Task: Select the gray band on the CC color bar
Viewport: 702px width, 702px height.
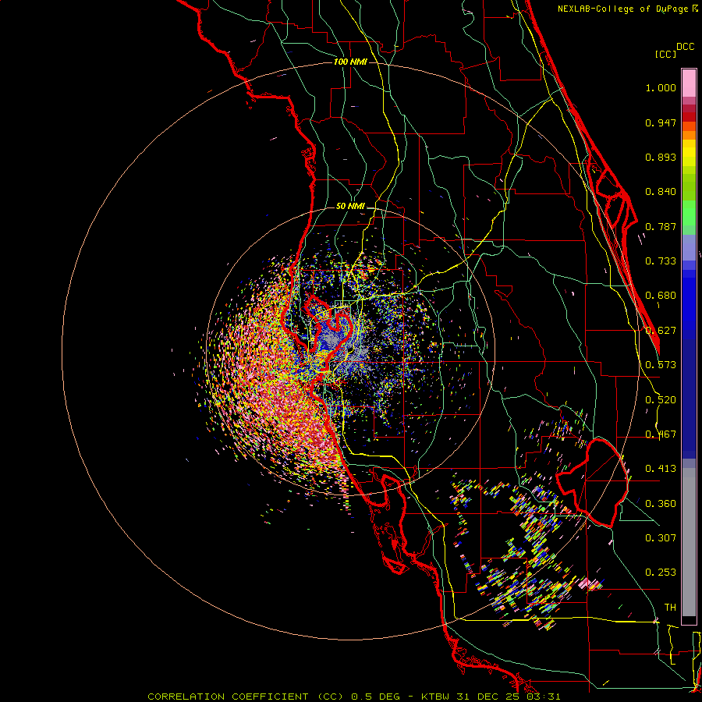Action: click(689, 542)
